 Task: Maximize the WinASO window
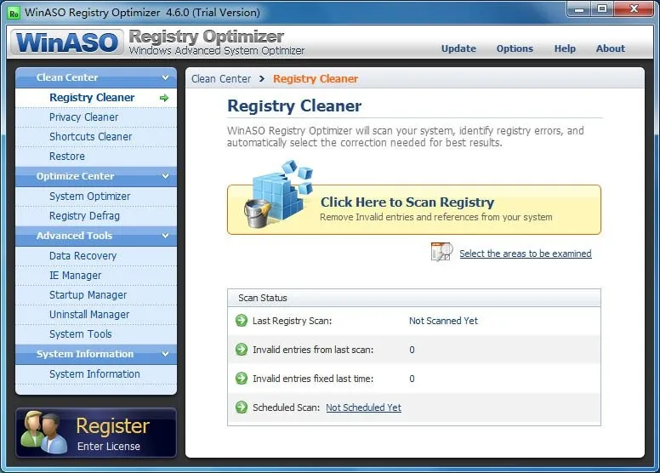[602, 9]
